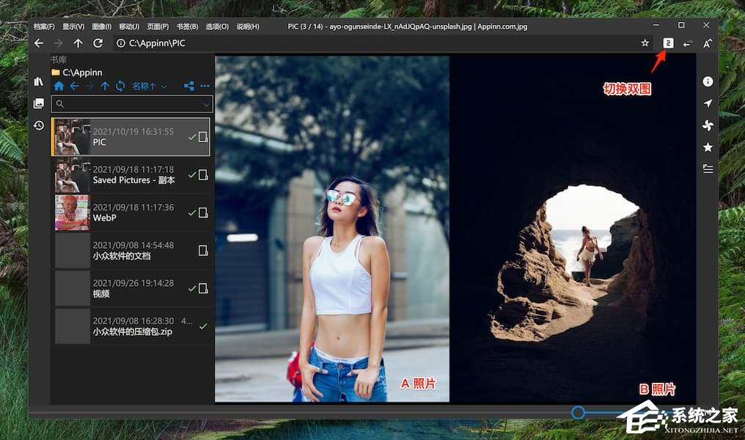
Task: Click the main toolbar up-folder arrow
Action: [x=78, y=43]
